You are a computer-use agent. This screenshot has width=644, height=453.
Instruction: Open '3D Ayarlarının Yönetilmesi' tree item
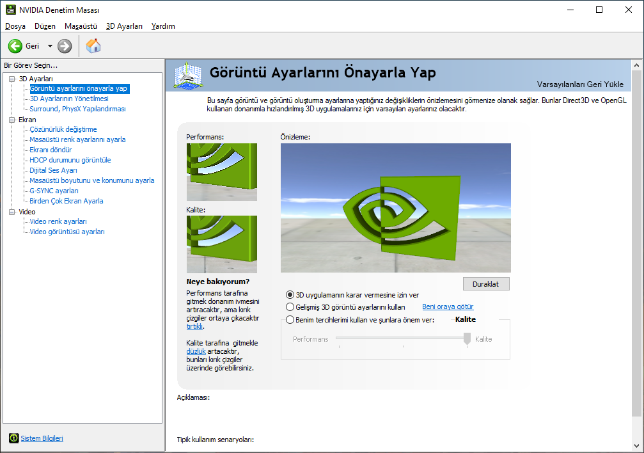click(69, 99)
